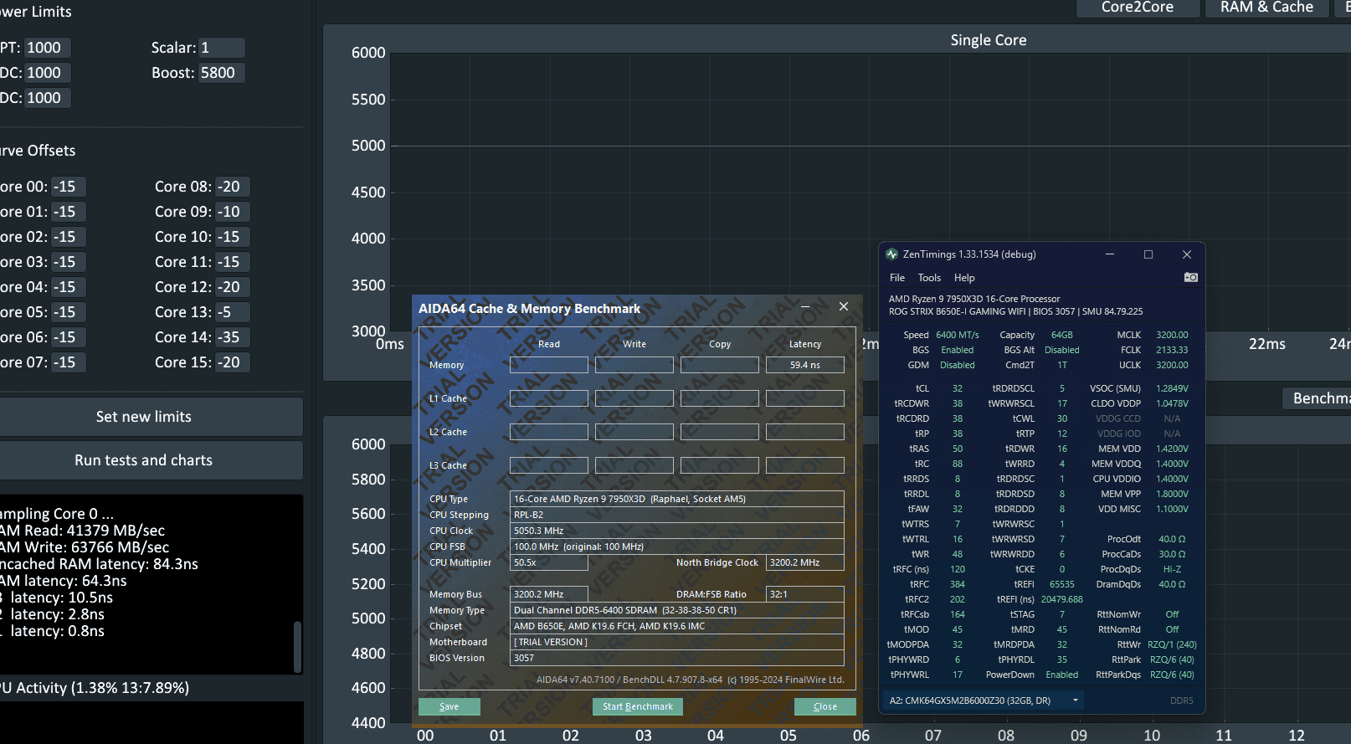Click the CPU Clock value 5050.3 MHz
This screenshot has height=744, width=1351.
click(x=677, y=531)
